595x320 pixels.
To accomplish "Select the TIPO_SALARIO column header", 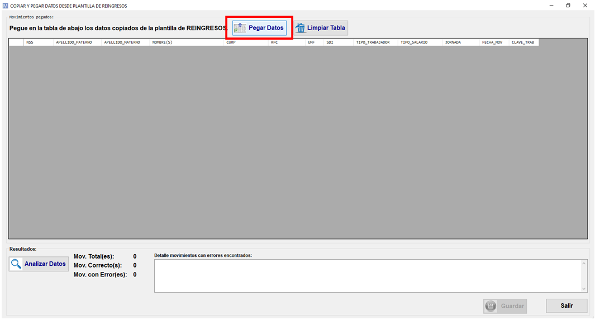I will (x=420, y=42).
